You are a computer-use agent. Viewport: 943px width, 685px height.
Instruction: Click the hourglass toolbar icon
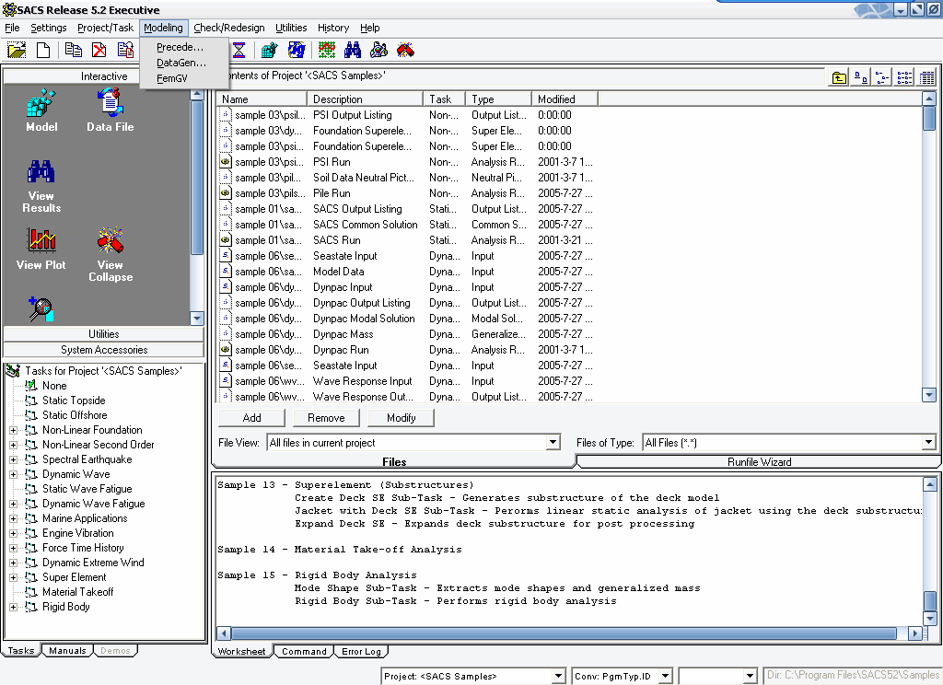[x=239, y=50]
